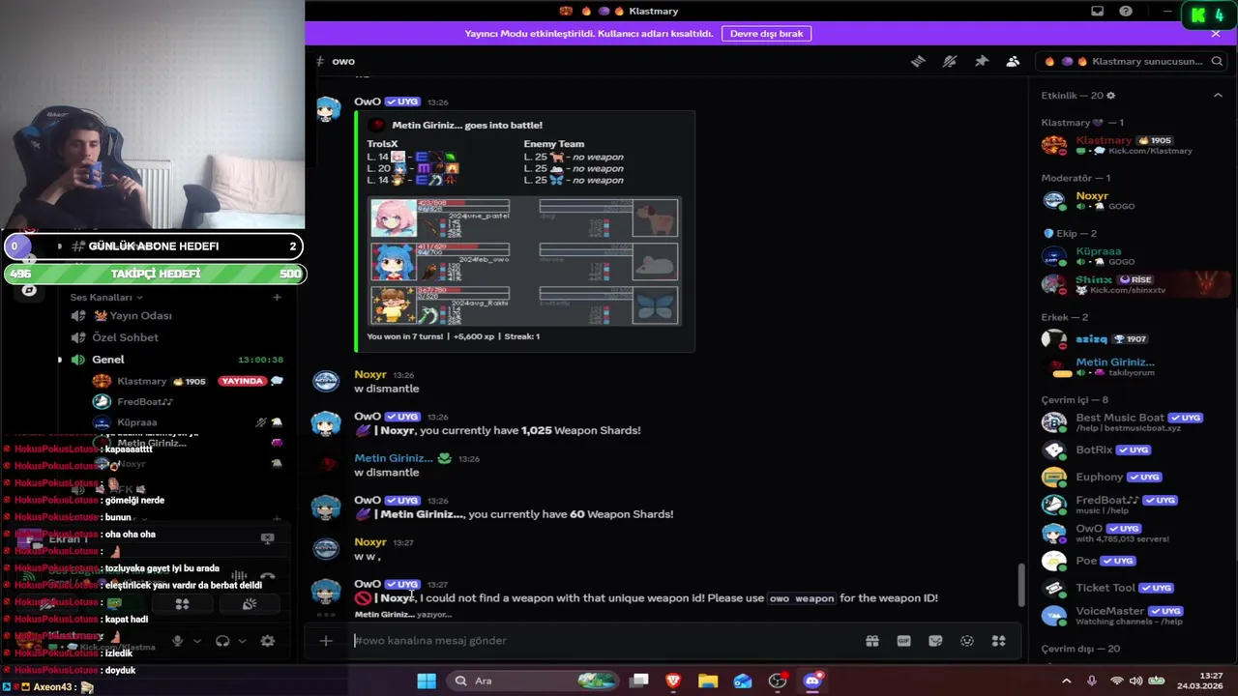The image size is (1238, 696).
Task: Open the Threads icon in channel header
Action: tap(918, 61)
